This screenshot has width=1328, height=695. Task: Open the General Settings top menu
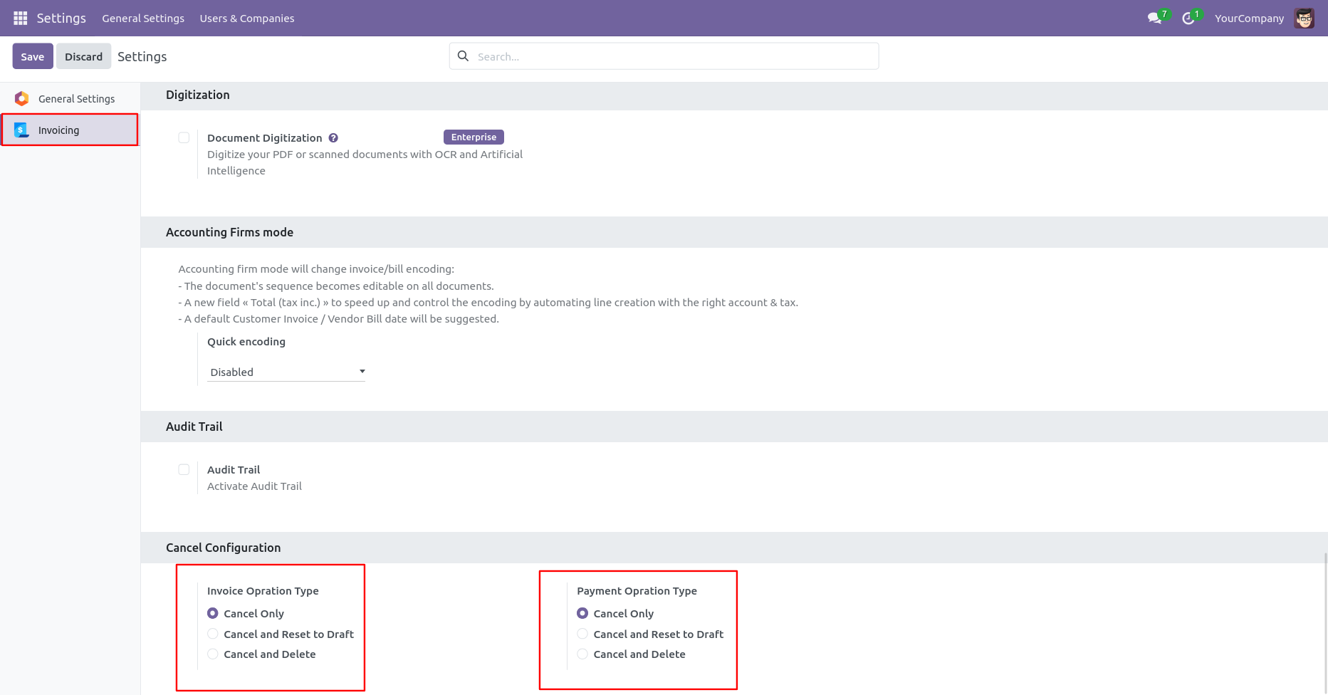coord(143,19)
